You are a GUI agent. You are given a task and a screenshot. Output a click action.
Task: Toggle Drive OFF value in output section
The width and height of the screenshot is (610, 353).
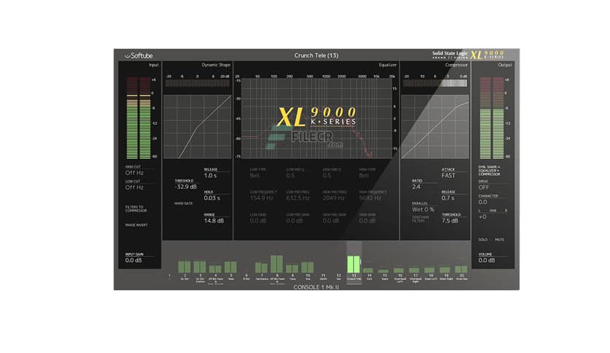click(x=484, y=187)
